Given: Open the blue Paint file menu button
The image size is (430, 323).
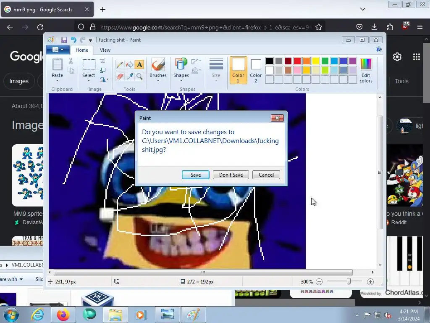Looking at the screenshot, I should tap(58, 50).
